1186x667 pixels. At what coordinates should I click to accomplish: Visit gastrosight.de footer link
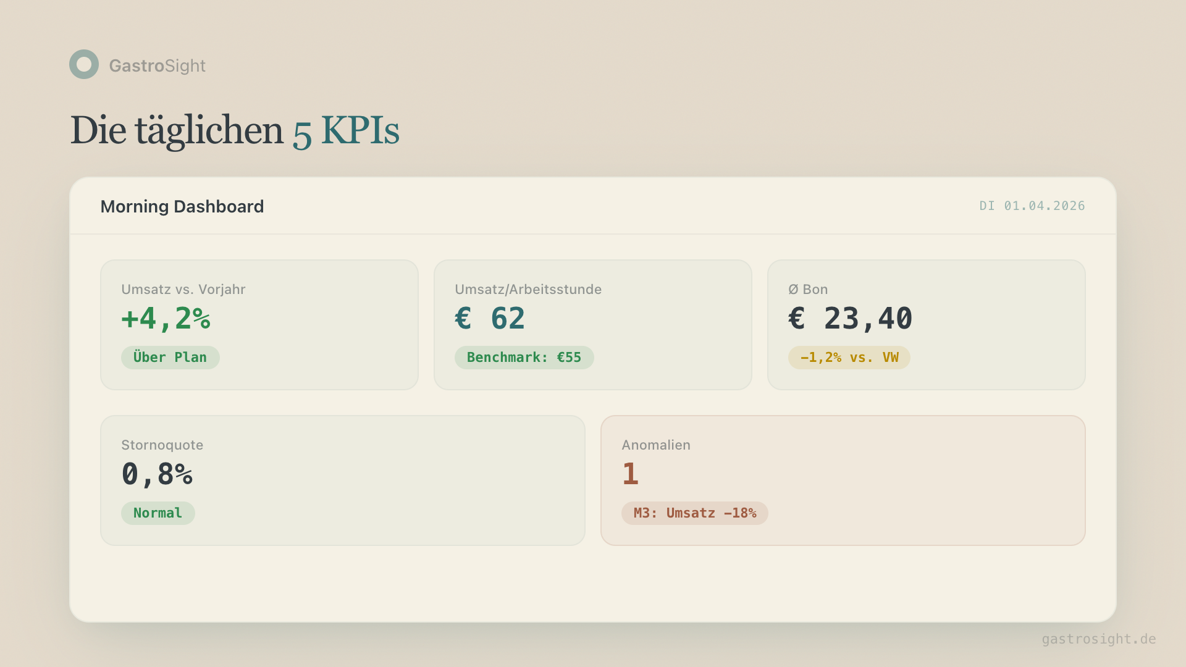[x=1099, y=639]
